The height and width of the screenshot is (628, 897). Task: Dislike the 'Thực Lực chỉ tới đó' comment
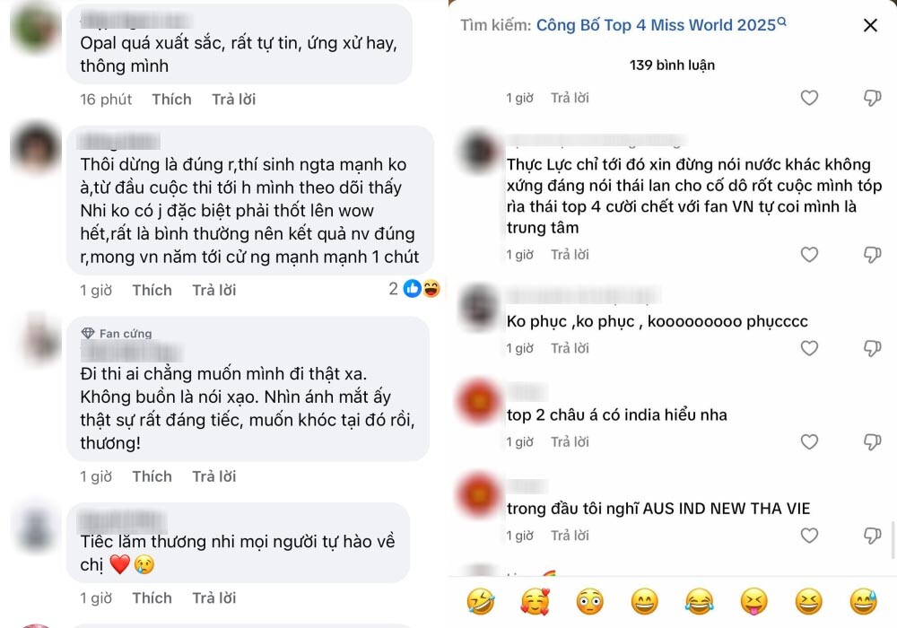point(872,255)
